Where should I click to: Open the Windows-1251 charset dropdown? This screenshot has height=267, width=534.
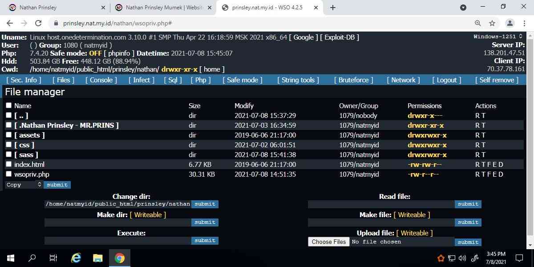(498, 36)
